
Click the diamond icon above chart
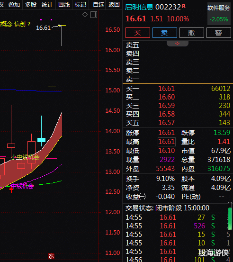(x=85, y=15)
